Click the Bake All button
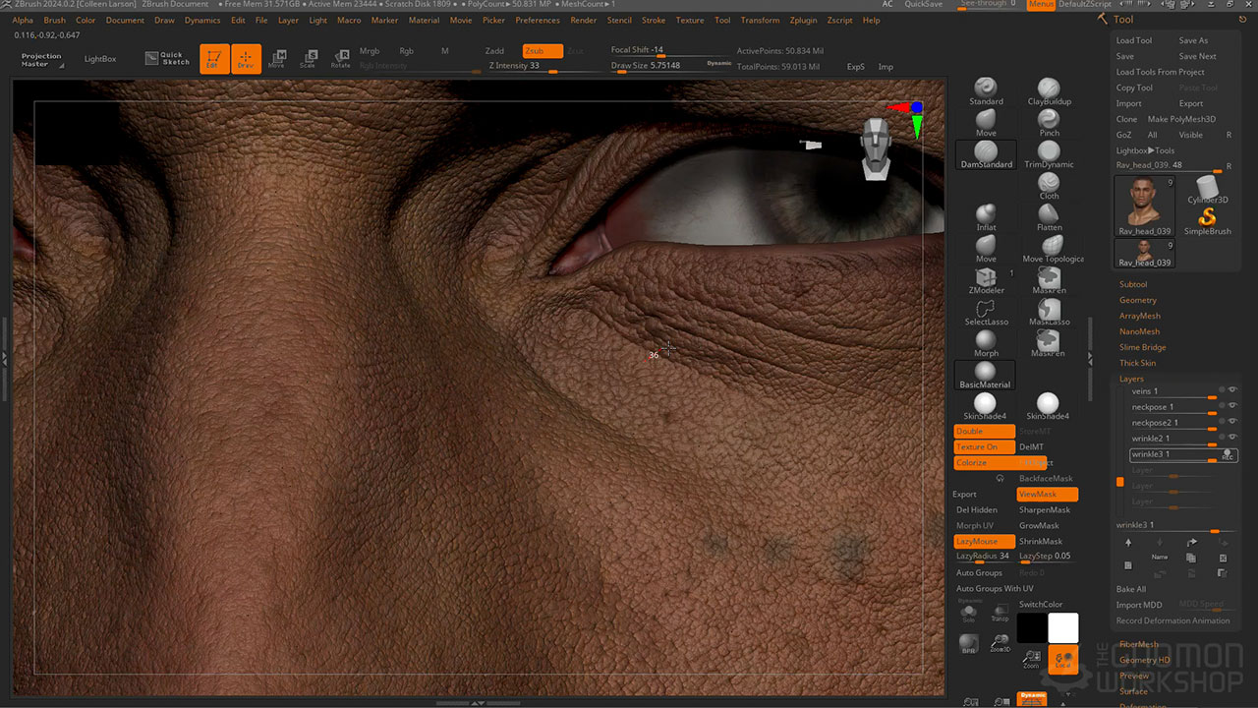1258x708 pixels. [x=1131, y=589]
